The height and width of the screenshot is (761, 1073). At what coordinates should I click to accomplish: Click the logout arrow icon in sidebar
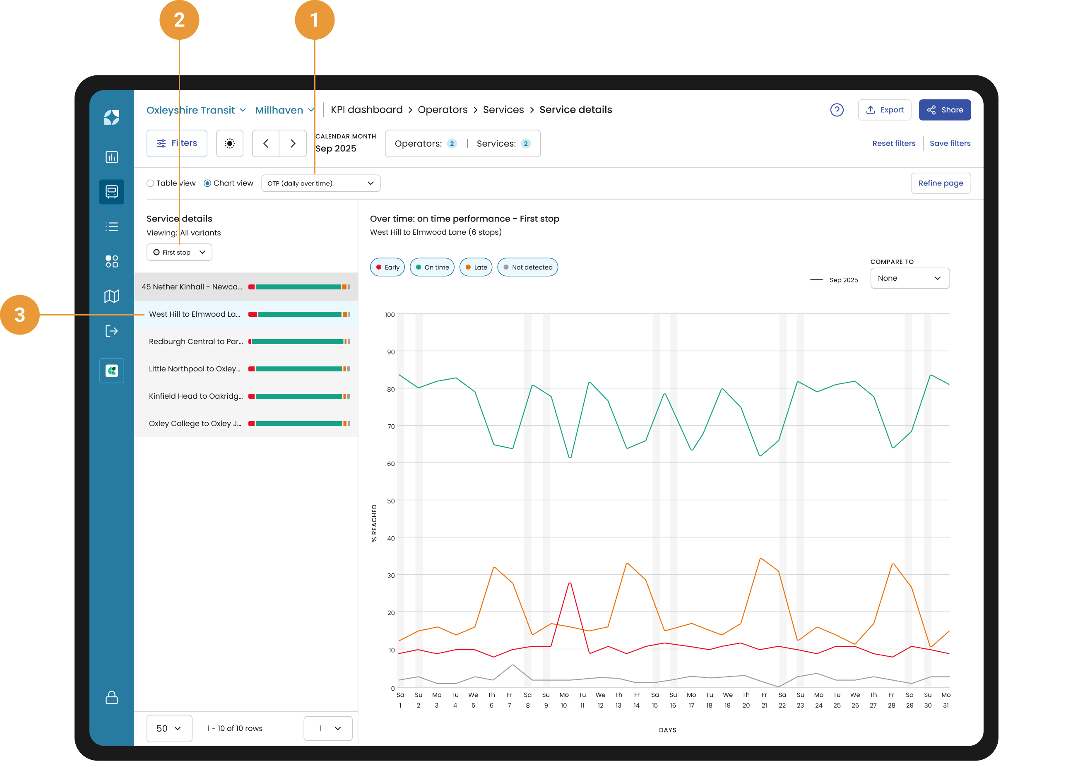(x=111, y=331)
